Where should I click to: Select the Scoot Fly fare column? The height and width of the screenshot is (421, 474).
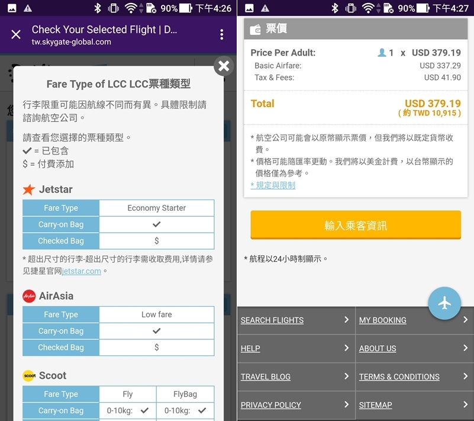pyautogui.click(x=128, y=394)
